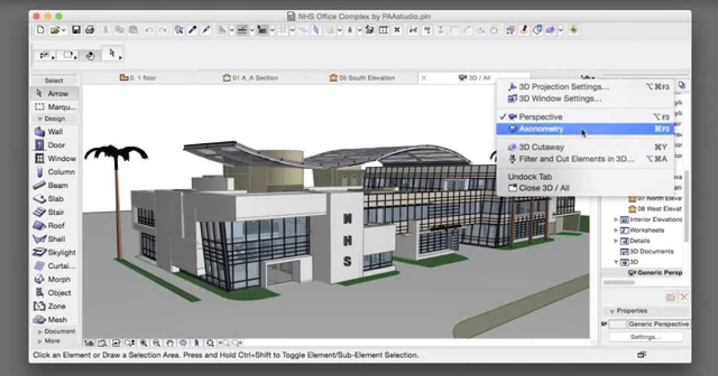This screenshot has height=376, width=718.
Task: Collapse the Properties panel section
Action: (612, 311)
